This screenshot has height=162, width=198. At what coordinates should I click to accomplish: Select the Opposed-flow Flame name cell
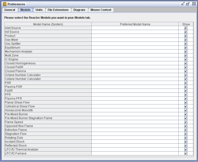pyautogui.click(x=48, y=126)
